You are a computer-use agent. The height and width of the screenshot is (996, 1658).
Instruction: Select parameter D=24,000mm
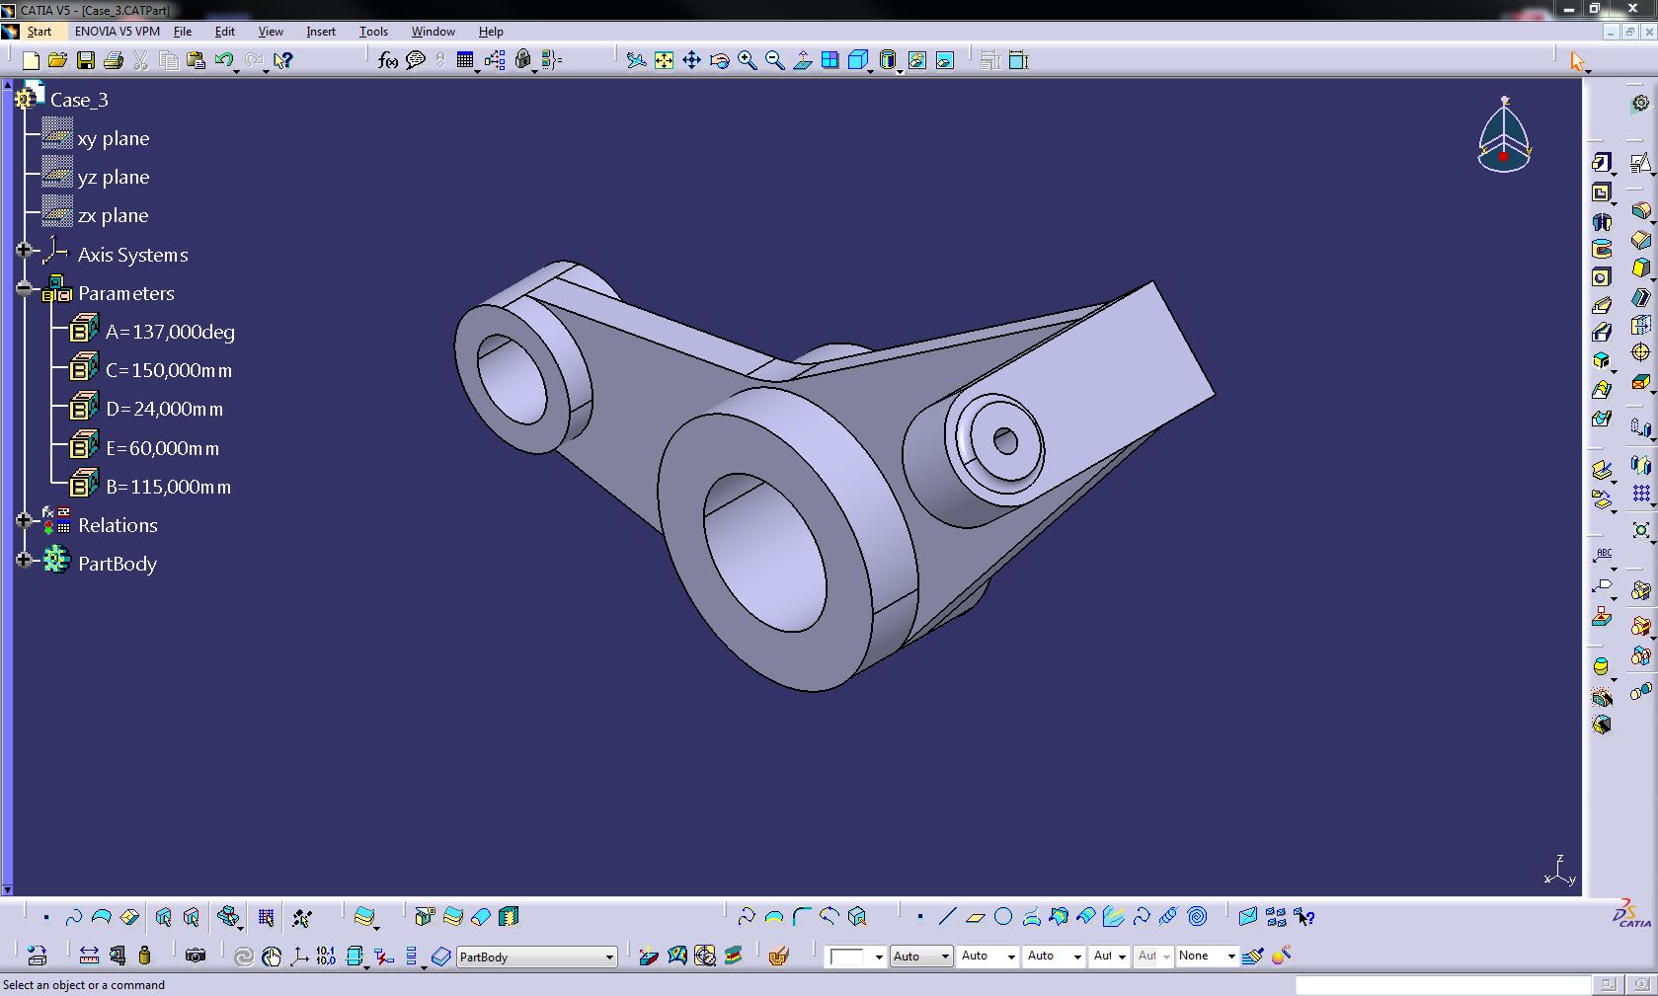coord(165,410)
